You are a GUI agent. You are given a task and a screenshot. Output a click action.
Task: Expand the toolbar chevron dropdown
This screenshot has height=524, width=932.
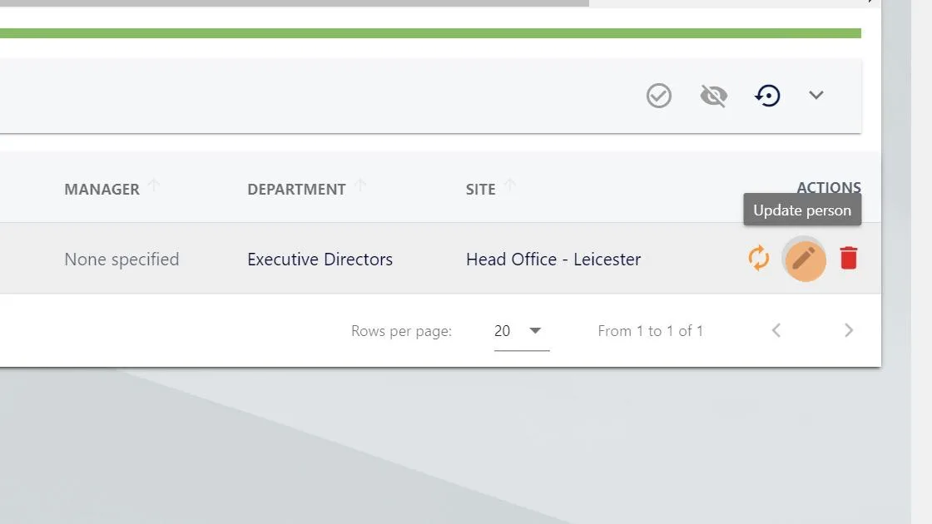coord(816,95)
